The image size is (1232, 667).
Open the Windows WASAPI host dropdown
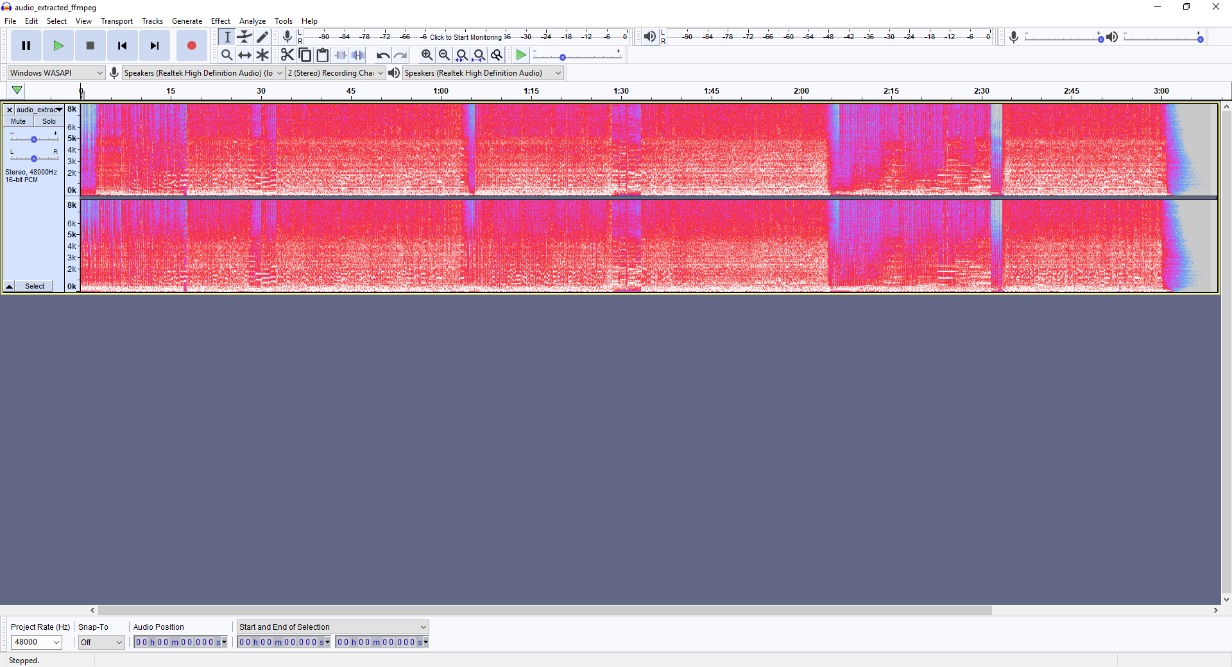click(56, 73)
